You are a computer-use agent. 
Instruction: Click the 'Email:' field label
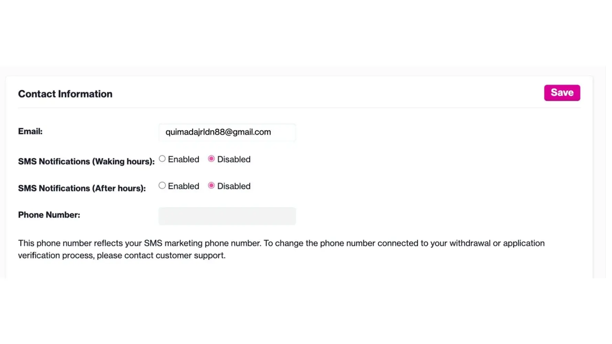(x=30, y=131)
